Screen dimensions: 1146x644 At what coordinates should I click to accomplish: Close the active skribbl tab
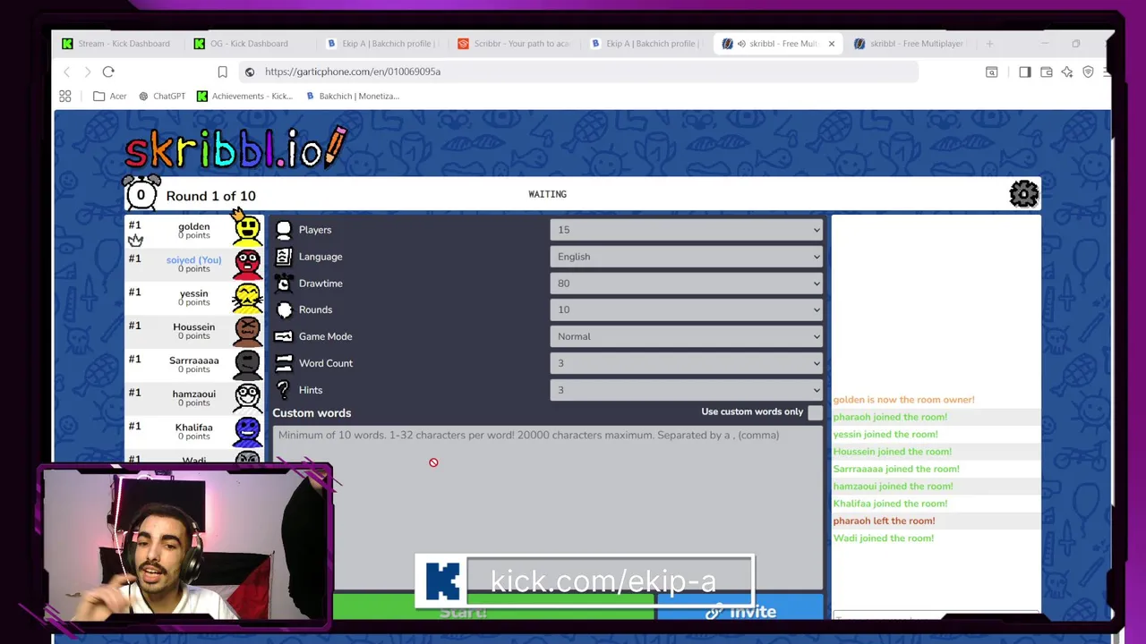click(831, 43)
